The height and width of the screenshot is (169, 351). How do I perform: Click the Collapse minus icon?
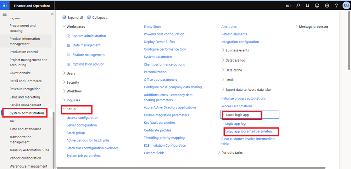point(89,17)
